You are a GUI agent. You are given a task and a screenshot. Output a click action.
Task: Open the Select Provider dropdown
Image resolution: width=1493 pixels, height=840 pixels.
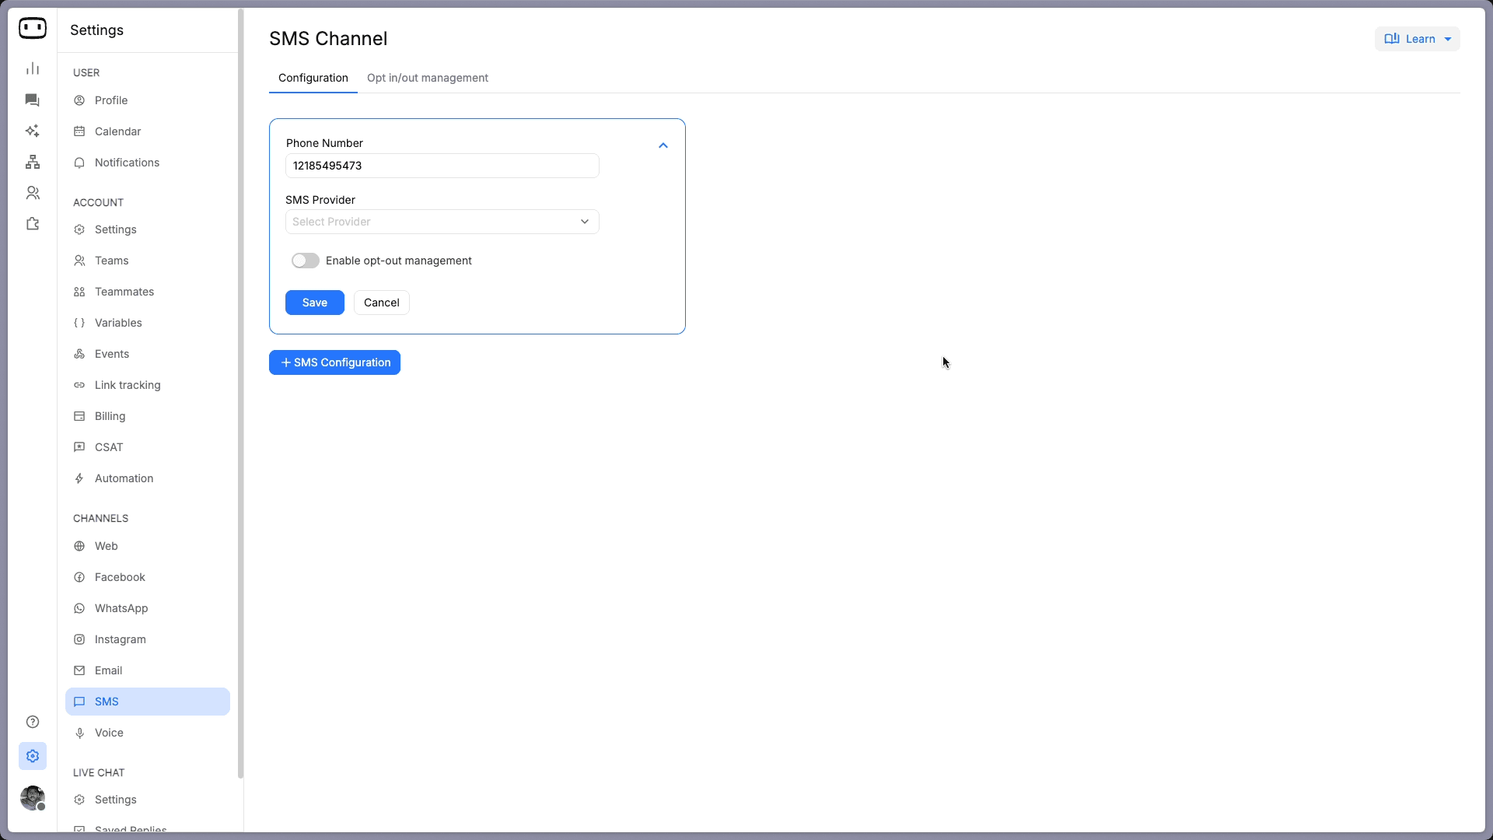click(x=442, y=222)
